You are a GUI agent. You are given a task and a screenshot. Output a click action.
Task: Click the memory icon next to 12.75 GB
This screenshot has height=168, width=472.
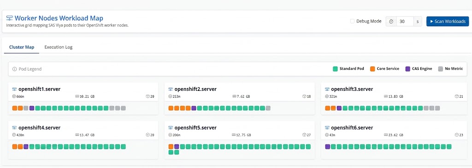pyautogui.click(x=234, y=135)
